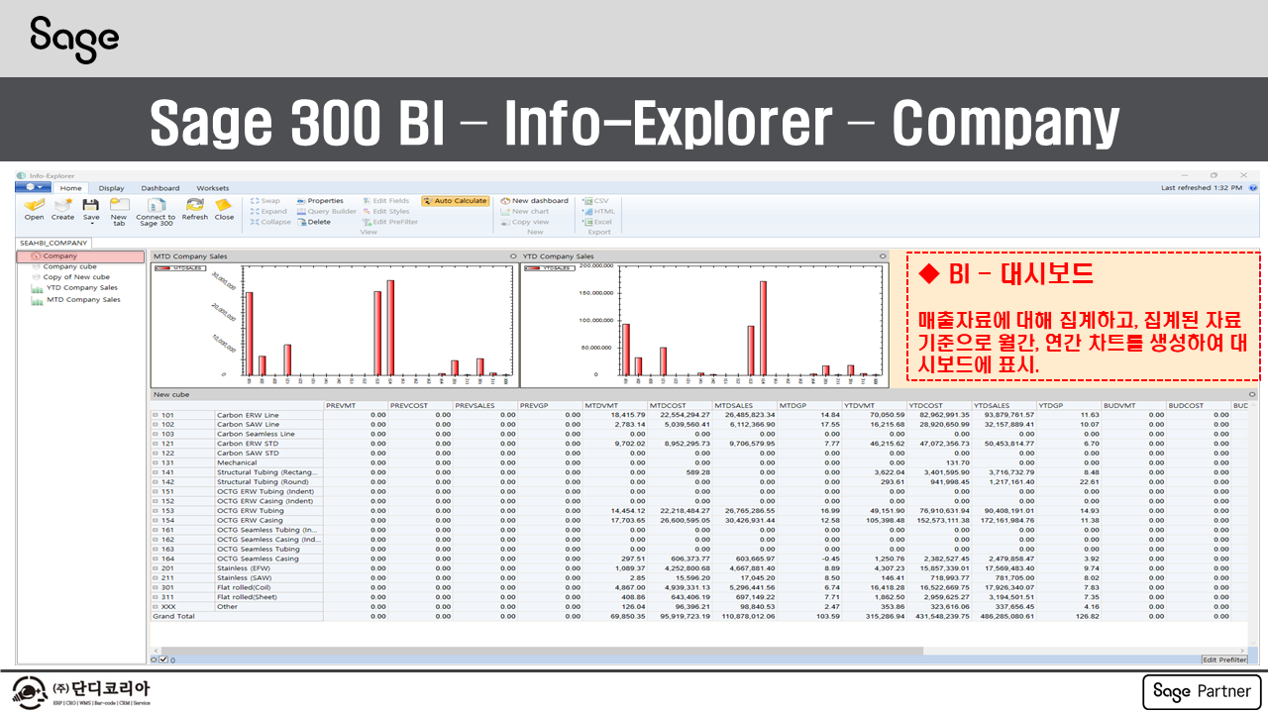This screenshot has height=713, width=1268.
Task: Open the application menu button
Action: click(35, 187)
